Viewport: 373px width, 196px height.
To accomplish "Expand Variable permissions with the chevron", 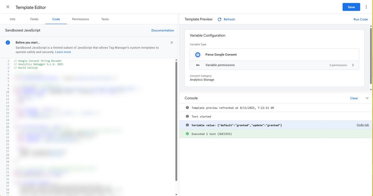I will [x=353, y=65].
